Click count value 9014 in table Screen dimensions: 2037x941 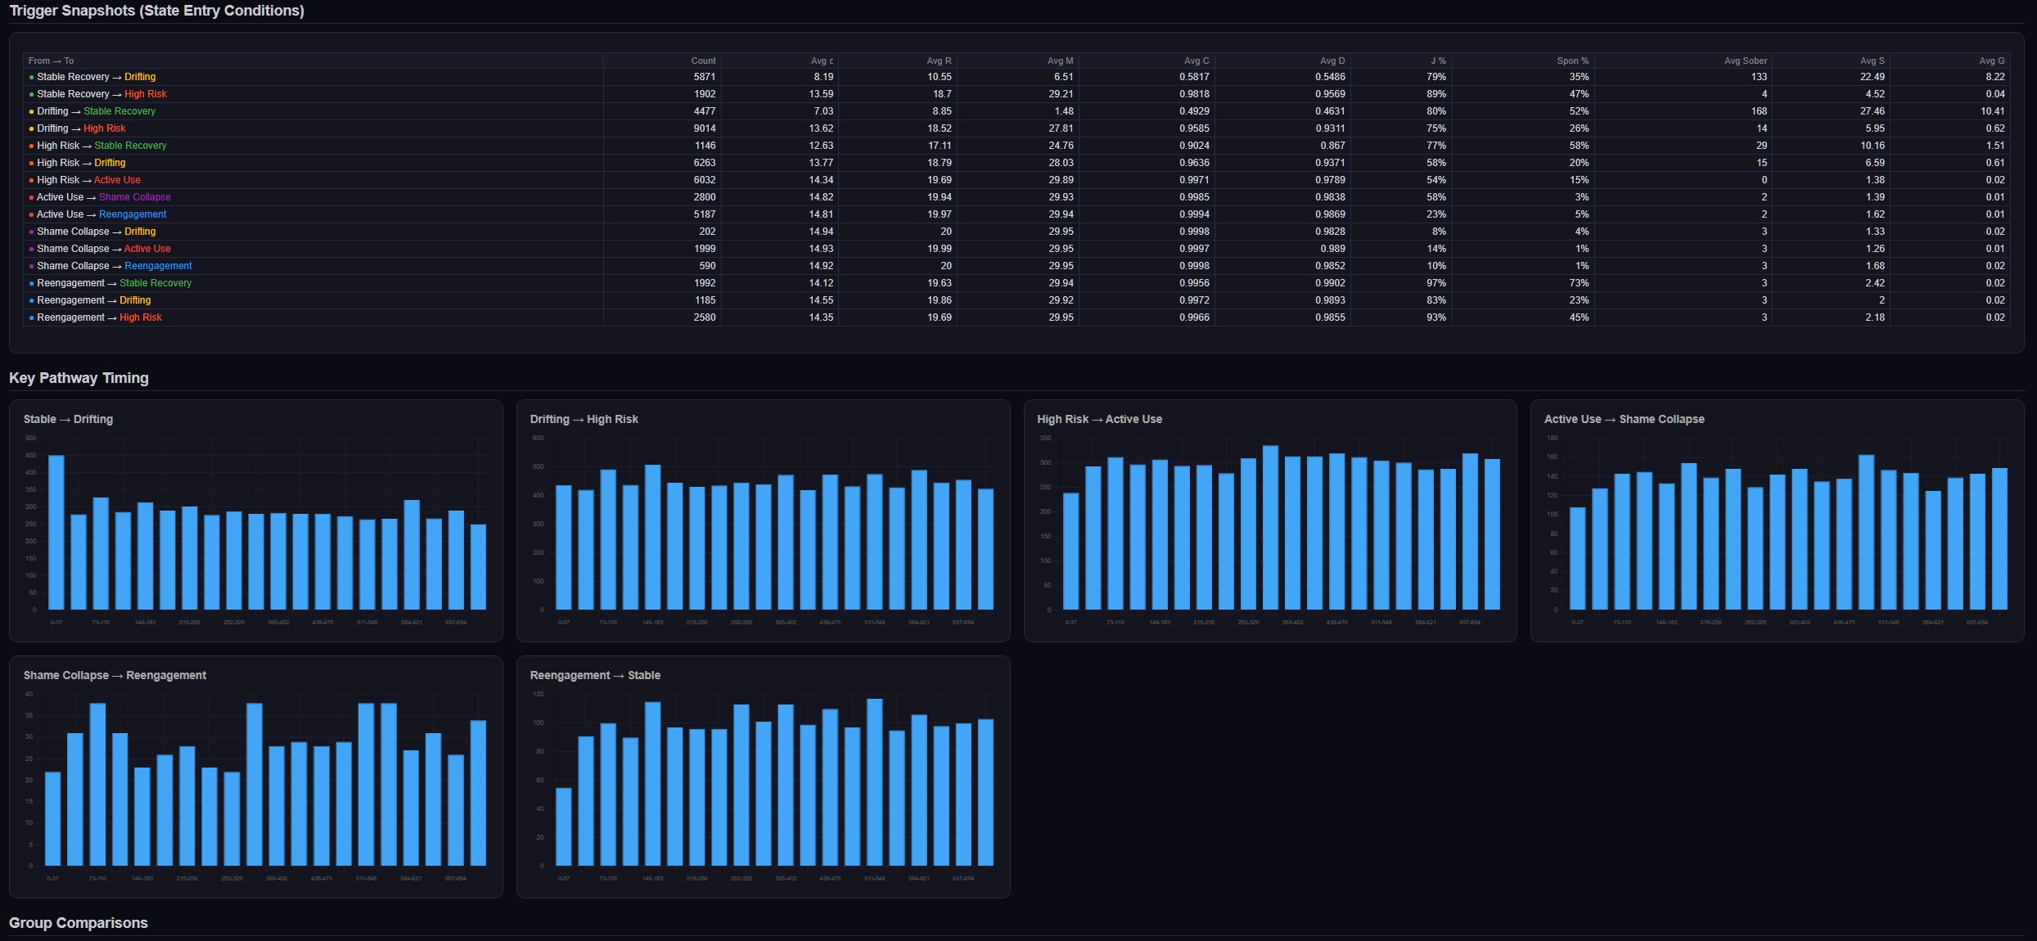[x=705, y=128]
